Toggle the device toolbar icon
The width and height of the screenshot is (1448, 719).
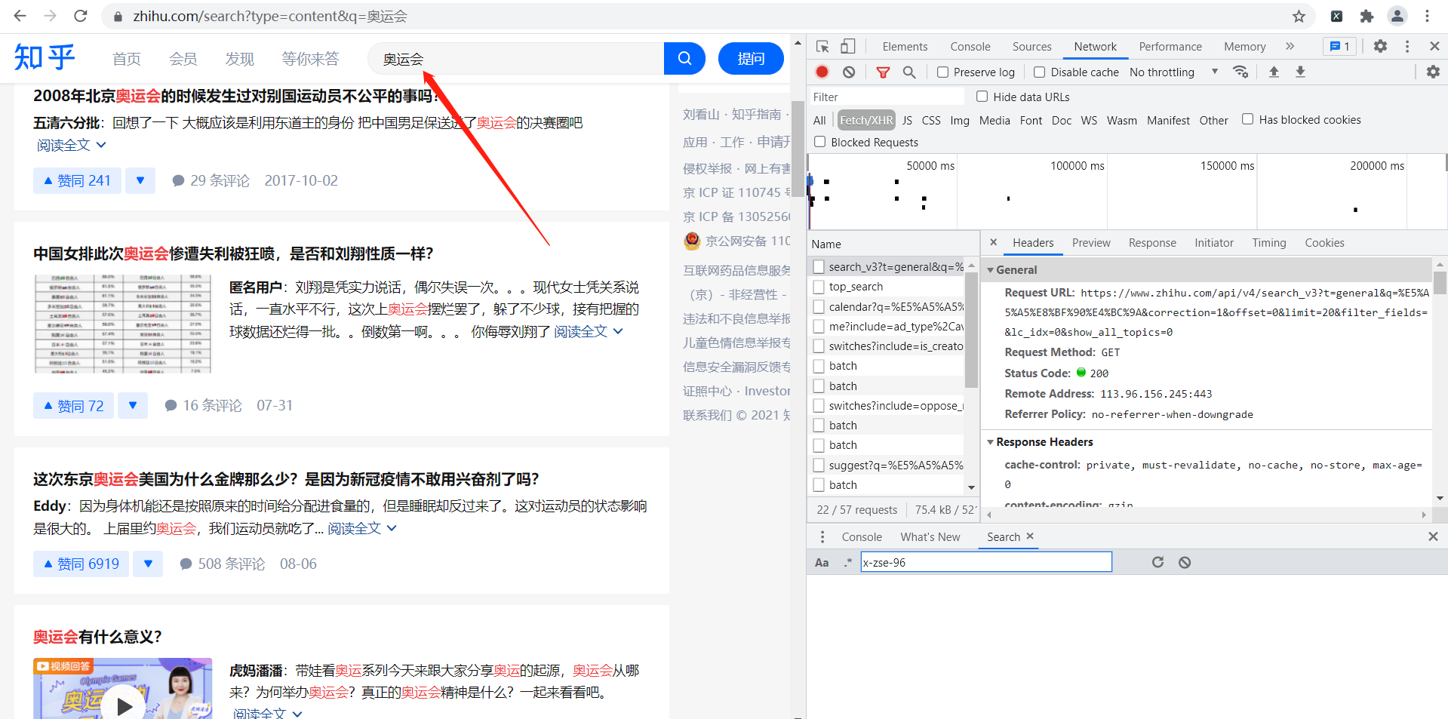848,47
